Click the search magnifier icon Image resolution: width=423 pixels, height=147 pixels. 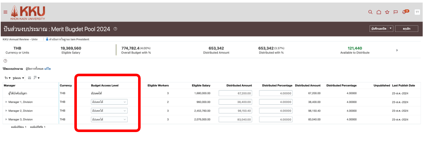coord(370,12)
